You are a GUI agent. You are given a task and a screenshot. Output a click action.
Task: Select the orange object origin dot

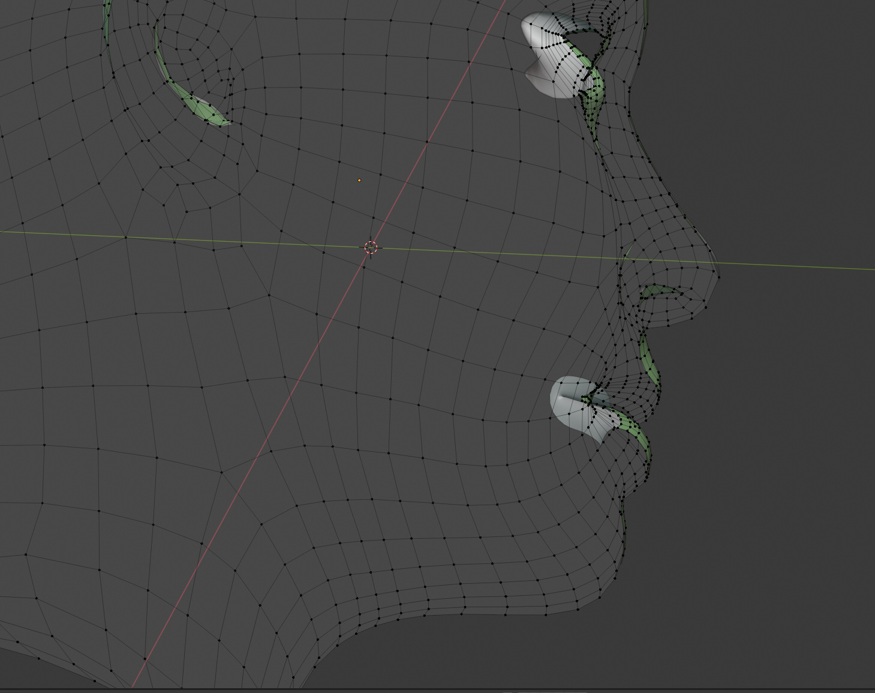pyautogui.click(x=359, y=180)
